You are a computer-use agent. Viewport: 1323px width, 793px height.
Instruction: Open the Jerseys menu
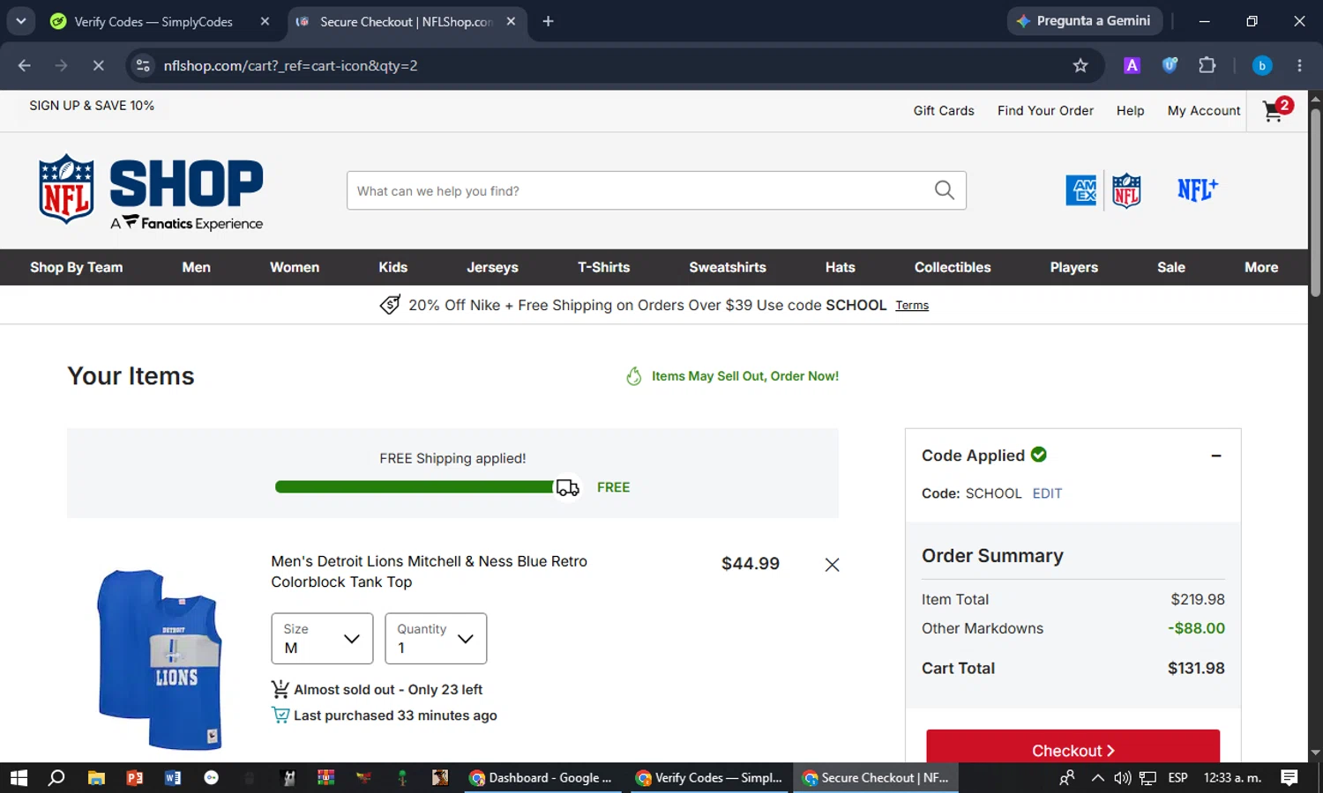[x=492, y=267]
